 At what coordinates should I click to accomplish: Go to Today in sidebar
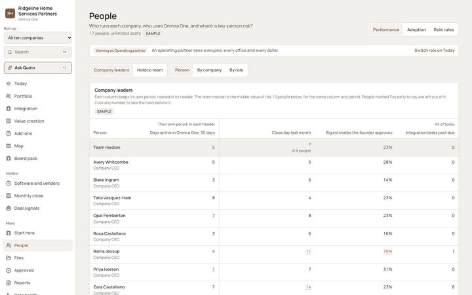[x=38, y=84]
